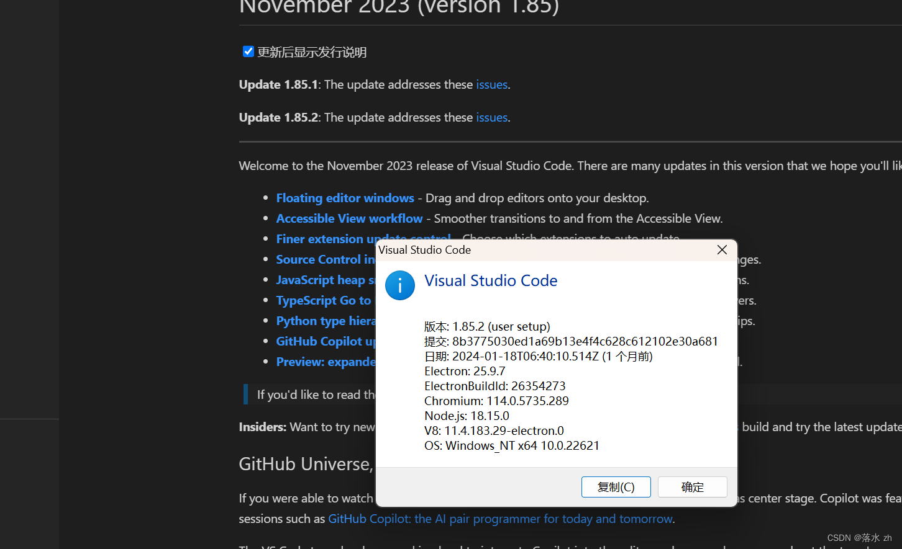This screenshot has width=902, height=549.
Task: Click the GitHub Universe section heading
Action: click(306, 464)
